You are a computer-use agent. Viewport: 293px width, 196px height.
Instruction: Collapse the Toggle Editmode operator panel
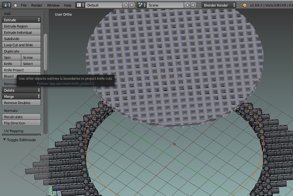click(4, 140)
